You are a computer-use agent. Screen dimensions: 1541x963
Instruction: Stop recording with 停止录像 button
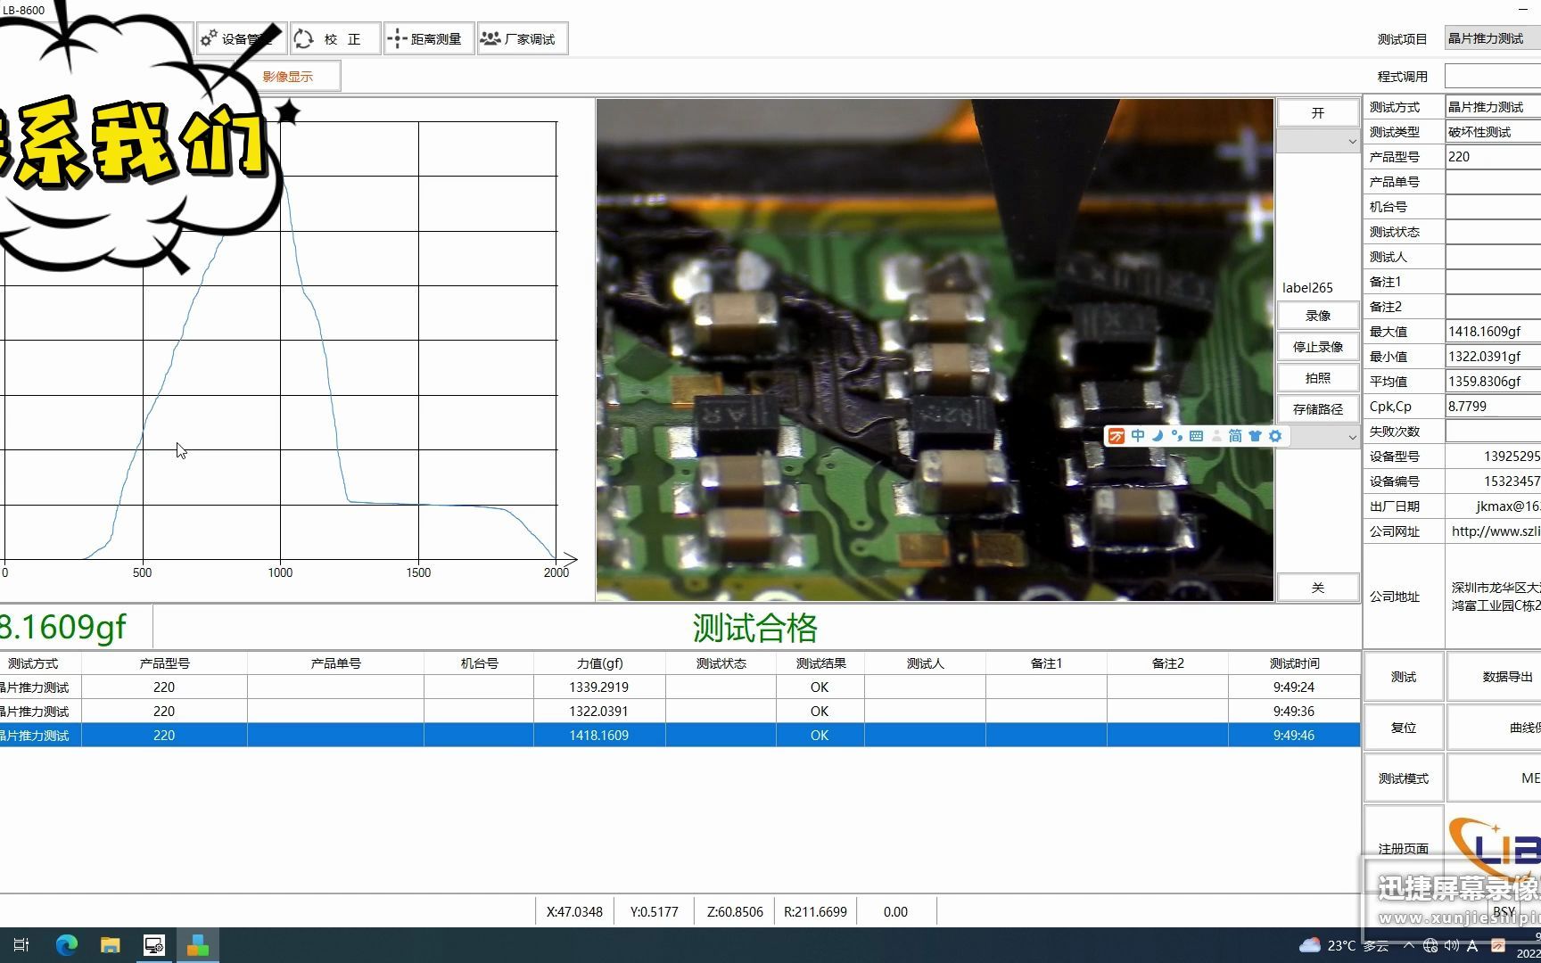pyautogui.click(x=1318, y=347)
